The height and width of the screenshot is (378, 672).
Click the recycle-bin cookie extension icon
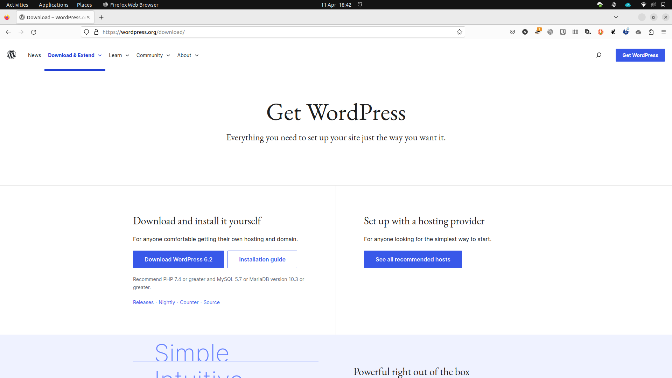550,32
